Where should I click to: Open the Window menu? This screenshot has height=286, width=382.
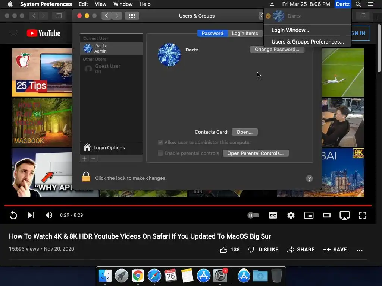[x=123, y=4]
